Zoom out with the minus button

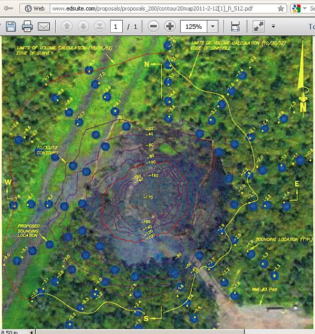point(153,26)
